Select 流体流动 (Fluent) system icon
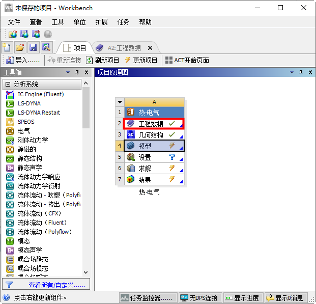 pos(10,223)
